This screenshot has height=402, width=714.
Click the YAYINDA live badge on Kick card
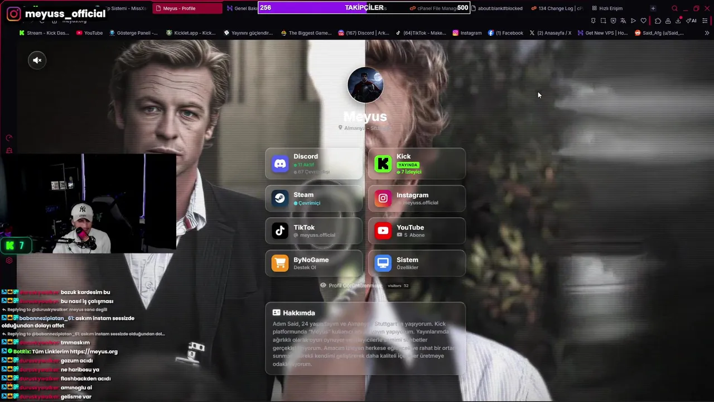tap(408, 165)
